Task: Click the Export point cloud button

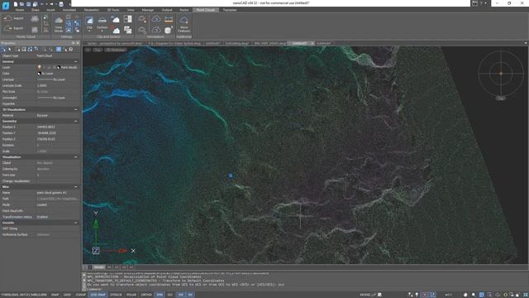Action: [x=13, y=28]
